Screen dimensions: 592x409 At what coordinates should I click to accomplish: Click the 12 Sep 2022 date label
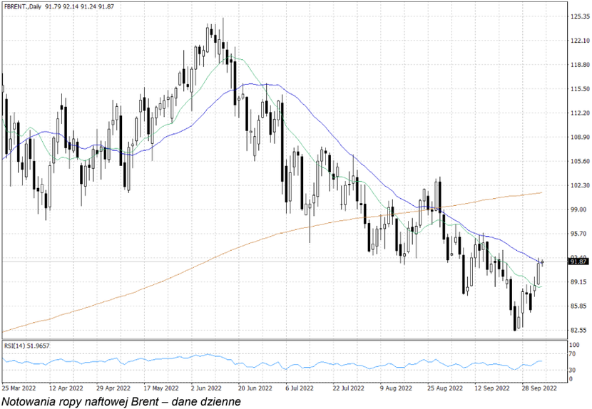tap(490, 388)
